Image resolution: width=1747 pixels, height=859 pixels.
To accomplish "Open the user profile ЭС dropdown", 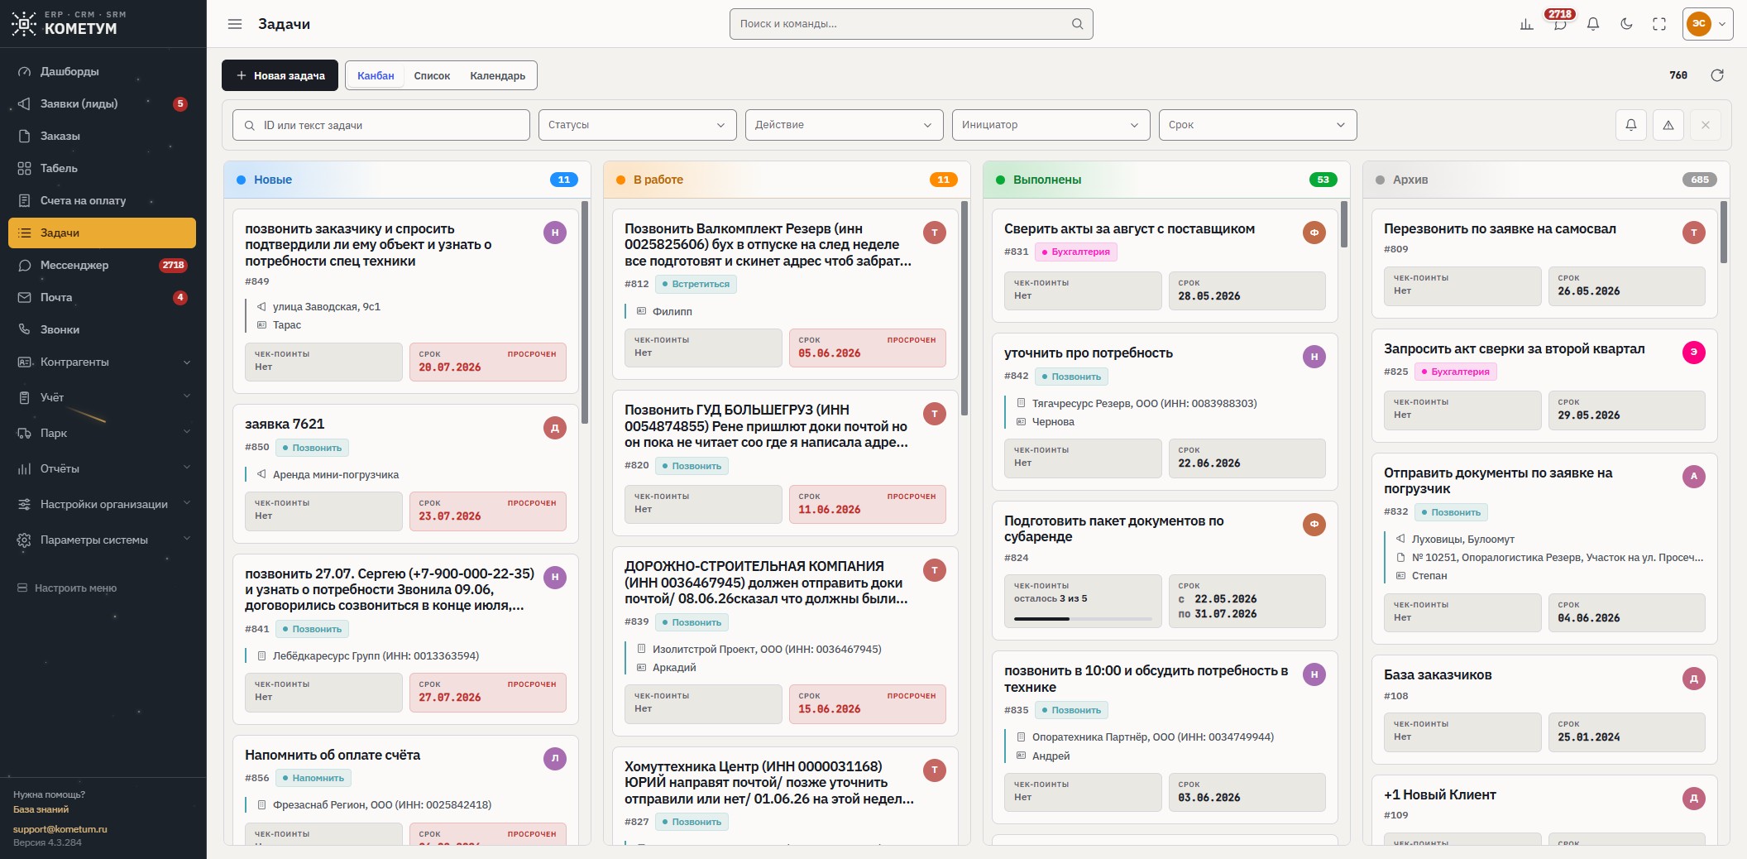I will (1707, 24).
